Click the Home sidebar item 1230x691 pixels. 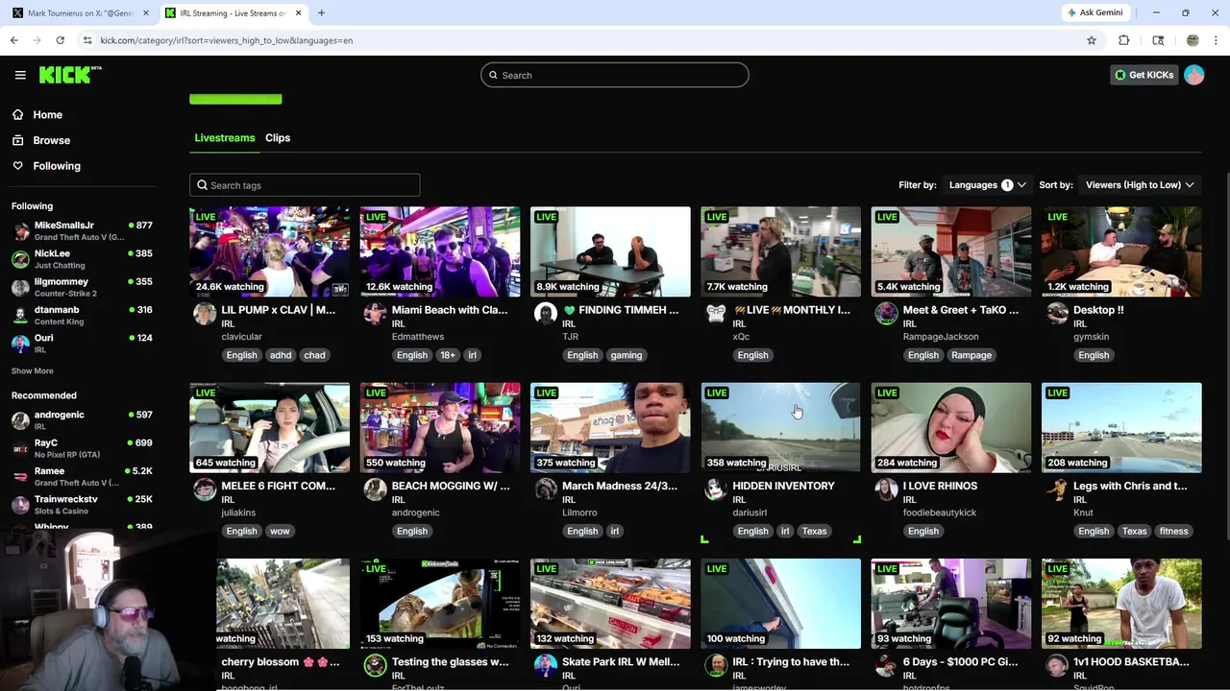point(47,114)
